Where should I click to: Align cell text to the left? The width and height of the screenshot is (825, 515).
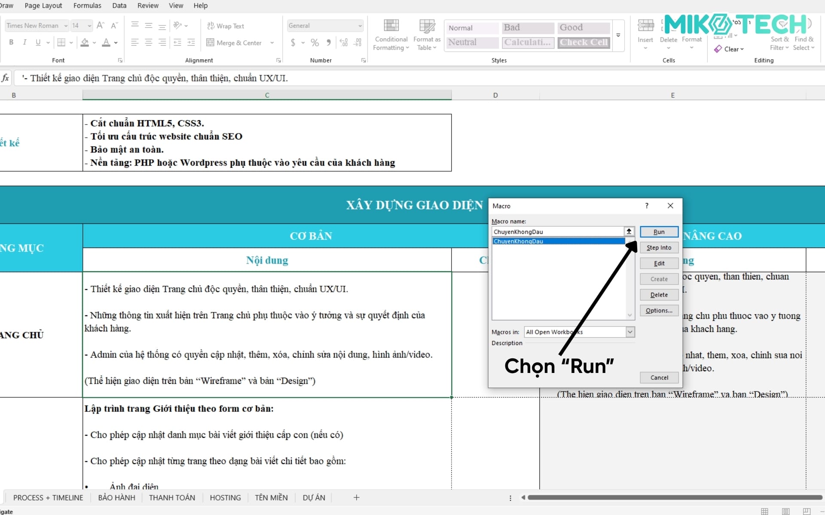135,42
